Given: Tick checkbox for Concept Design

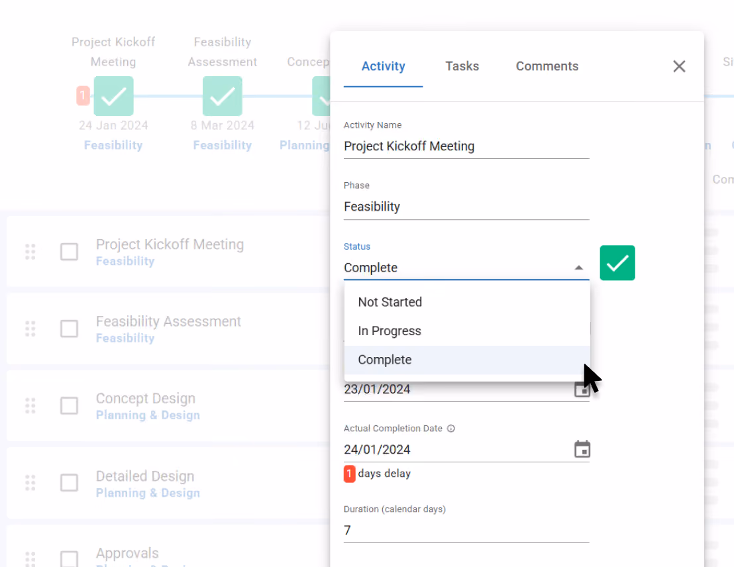Looking at the screenshot, I should pos(70,405).
